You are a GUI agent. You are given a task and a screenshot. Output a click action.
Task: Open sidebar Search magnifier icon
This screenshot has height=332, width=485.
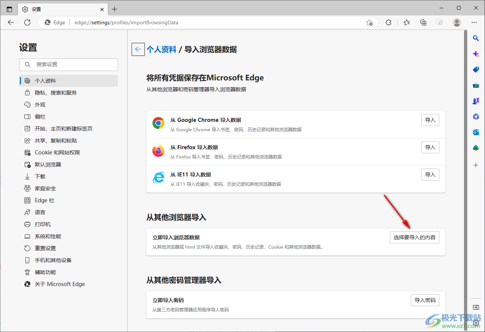476,38
